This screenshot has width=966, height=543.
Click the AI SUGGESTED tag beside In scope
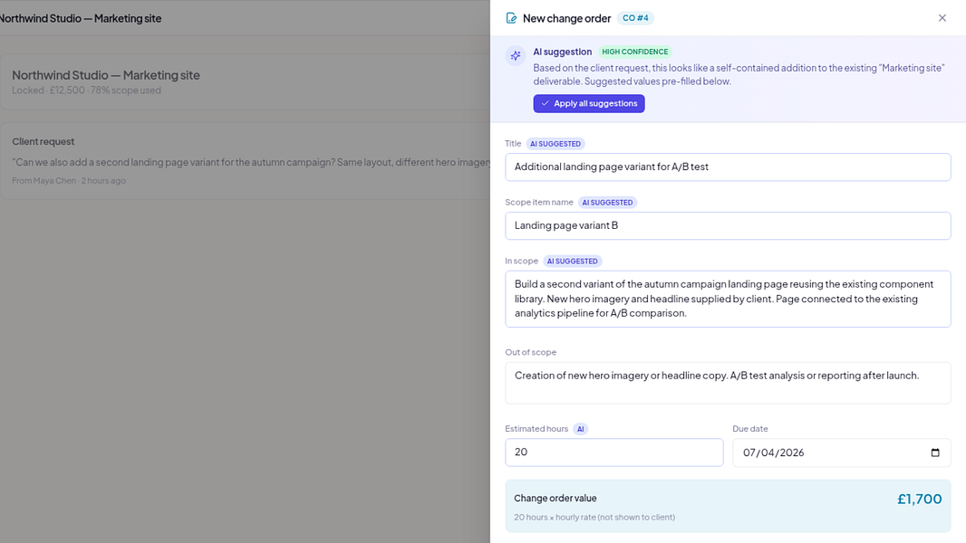tap(573, 262)
